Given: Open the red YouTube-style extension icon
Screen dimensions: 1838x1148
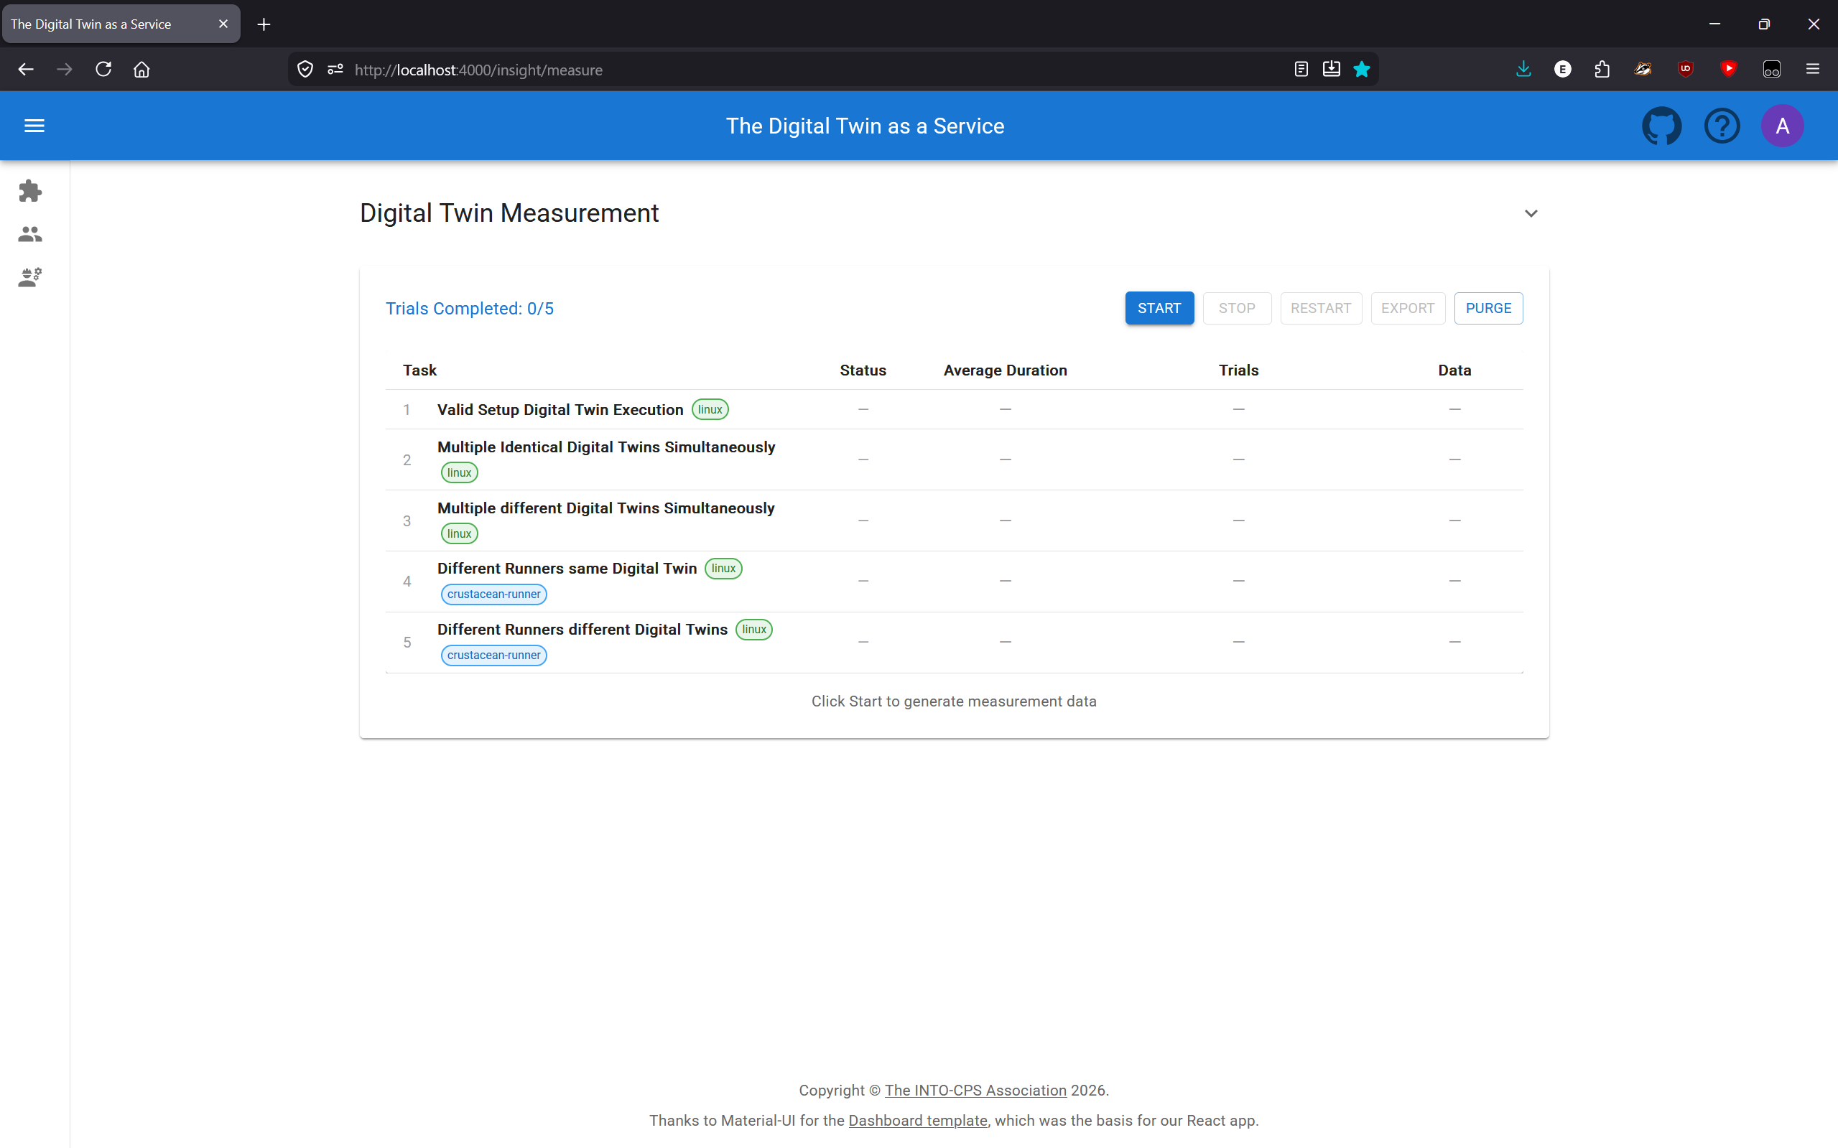Looking at the screenshot, I should pyautogui.click(x=1729, y=70).
